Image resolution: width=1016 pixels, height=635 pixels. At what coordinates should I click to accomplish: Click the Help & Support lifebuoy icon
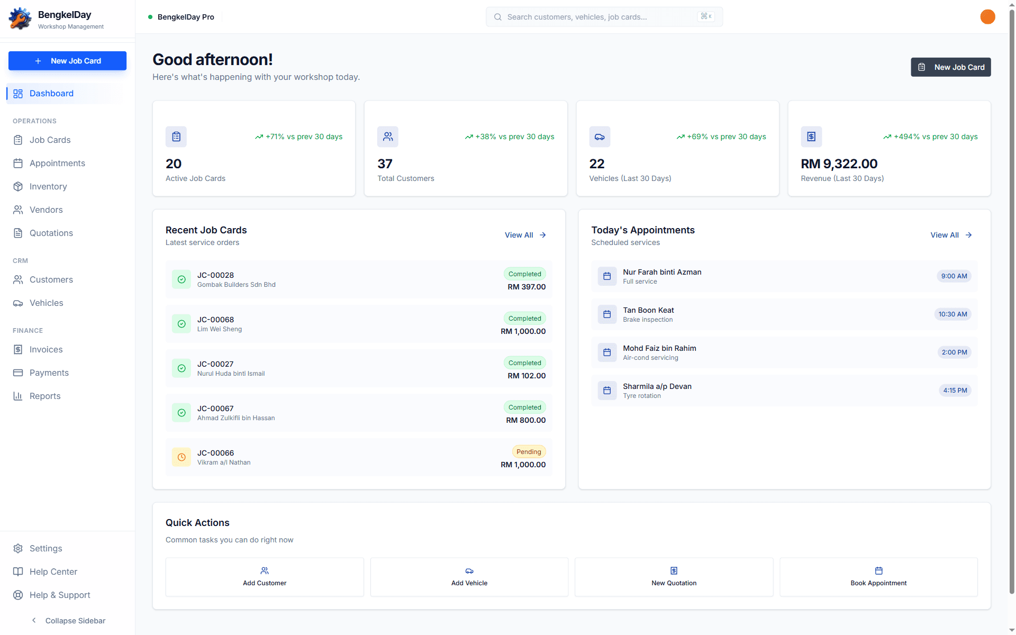[x=18, y=595]
